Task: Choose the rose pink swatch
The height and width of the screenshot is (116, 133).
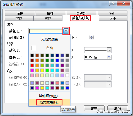Action: point(32,75)
